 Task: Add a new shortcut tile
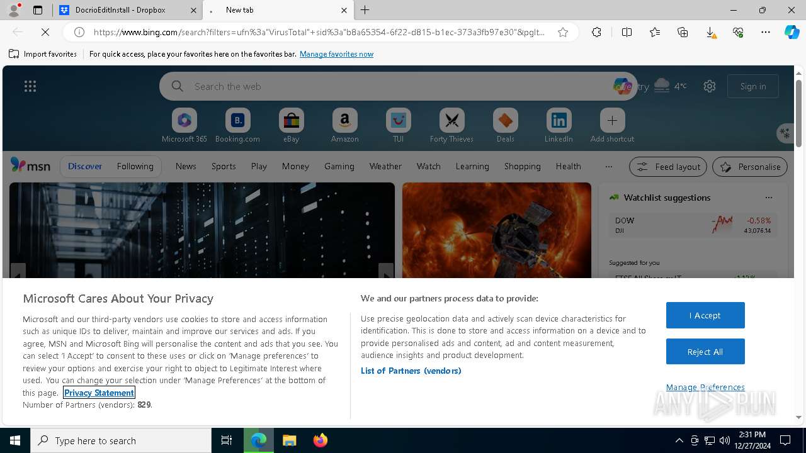click(x=612, y=125)
